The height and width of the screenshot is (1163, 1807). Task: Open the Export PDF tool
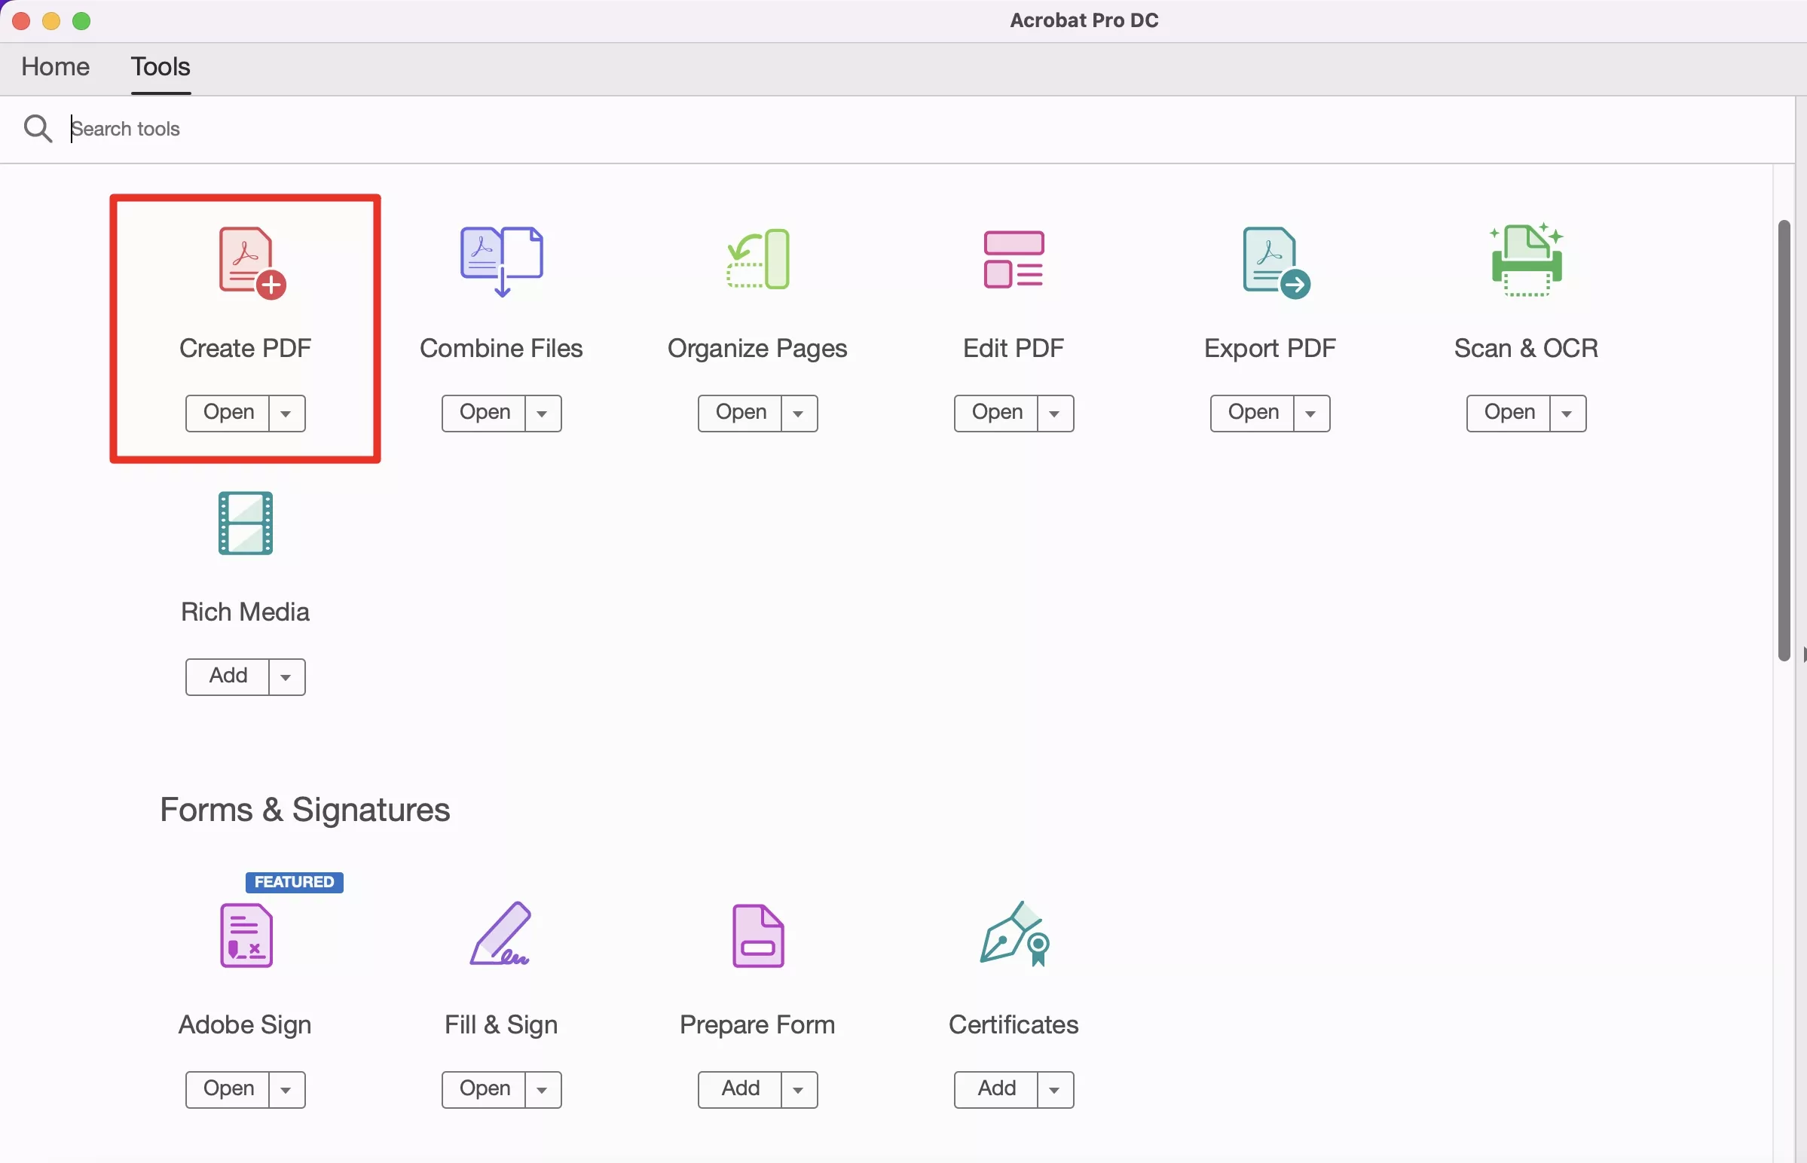tap(1252, 411)
